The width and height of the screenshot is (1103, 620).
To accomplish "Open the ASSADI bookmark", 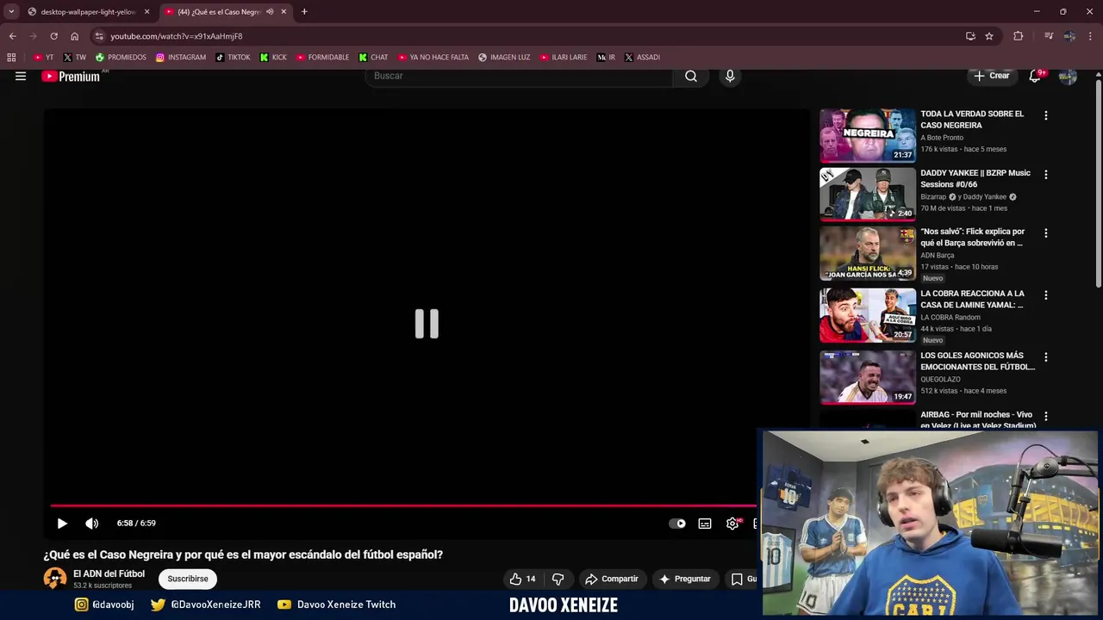I will pyautogui.click(x=642, y=58).
